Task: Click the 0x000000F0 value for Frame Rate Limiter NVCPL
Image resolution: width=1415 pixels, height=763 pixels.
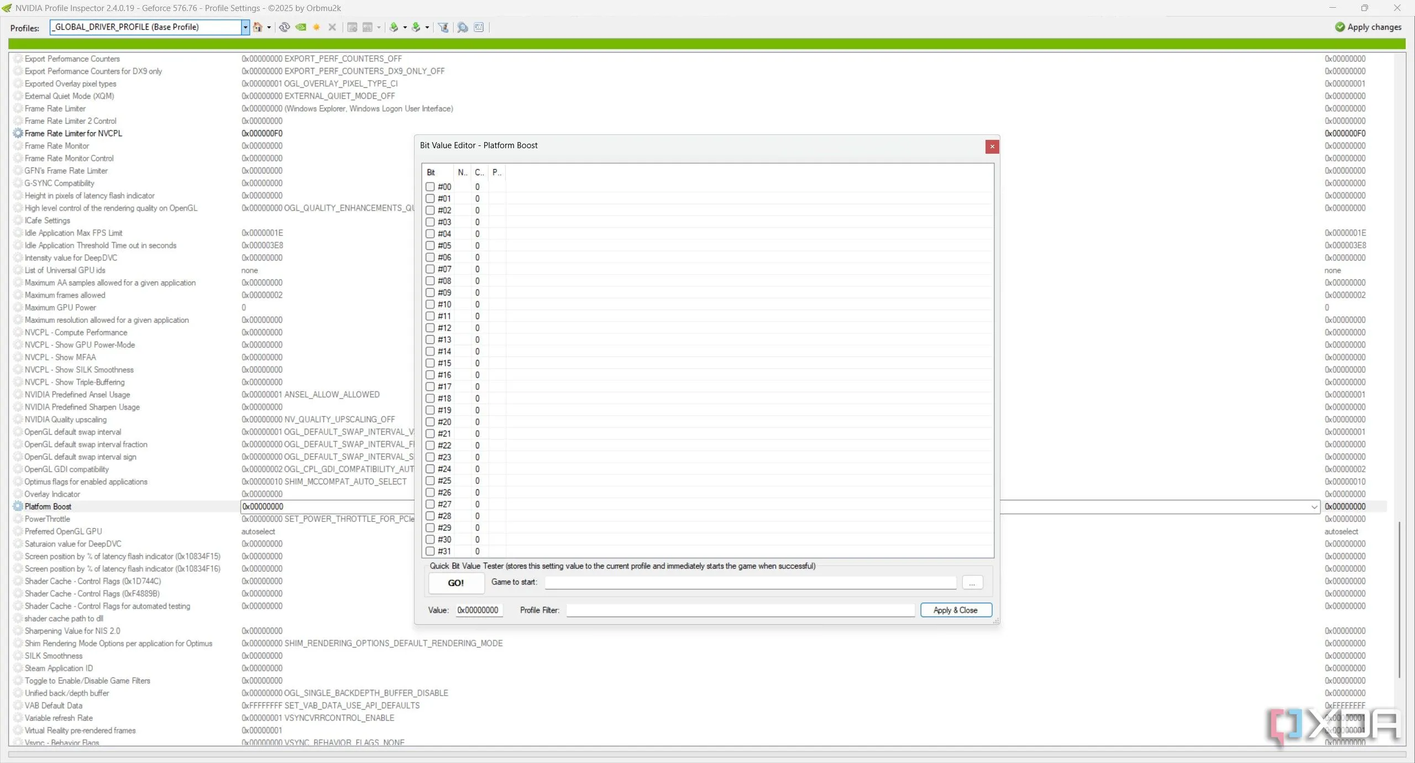Action: pyautogui.click(x=262, y=133)
